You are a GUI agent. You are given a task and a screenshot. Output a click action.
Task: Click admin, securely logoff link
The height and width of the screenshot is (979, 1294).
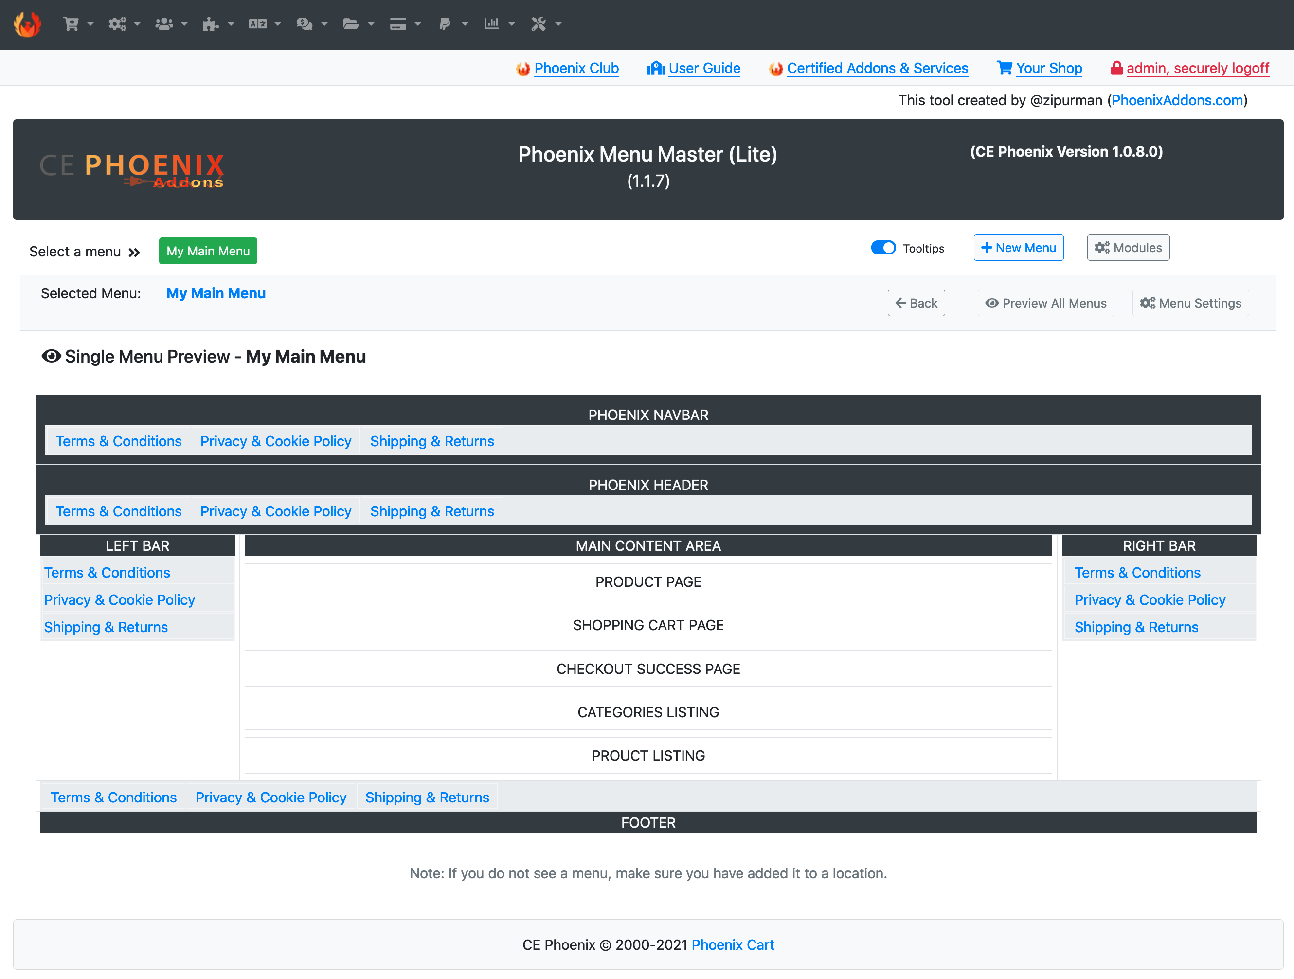click(x=1198, y=69)
